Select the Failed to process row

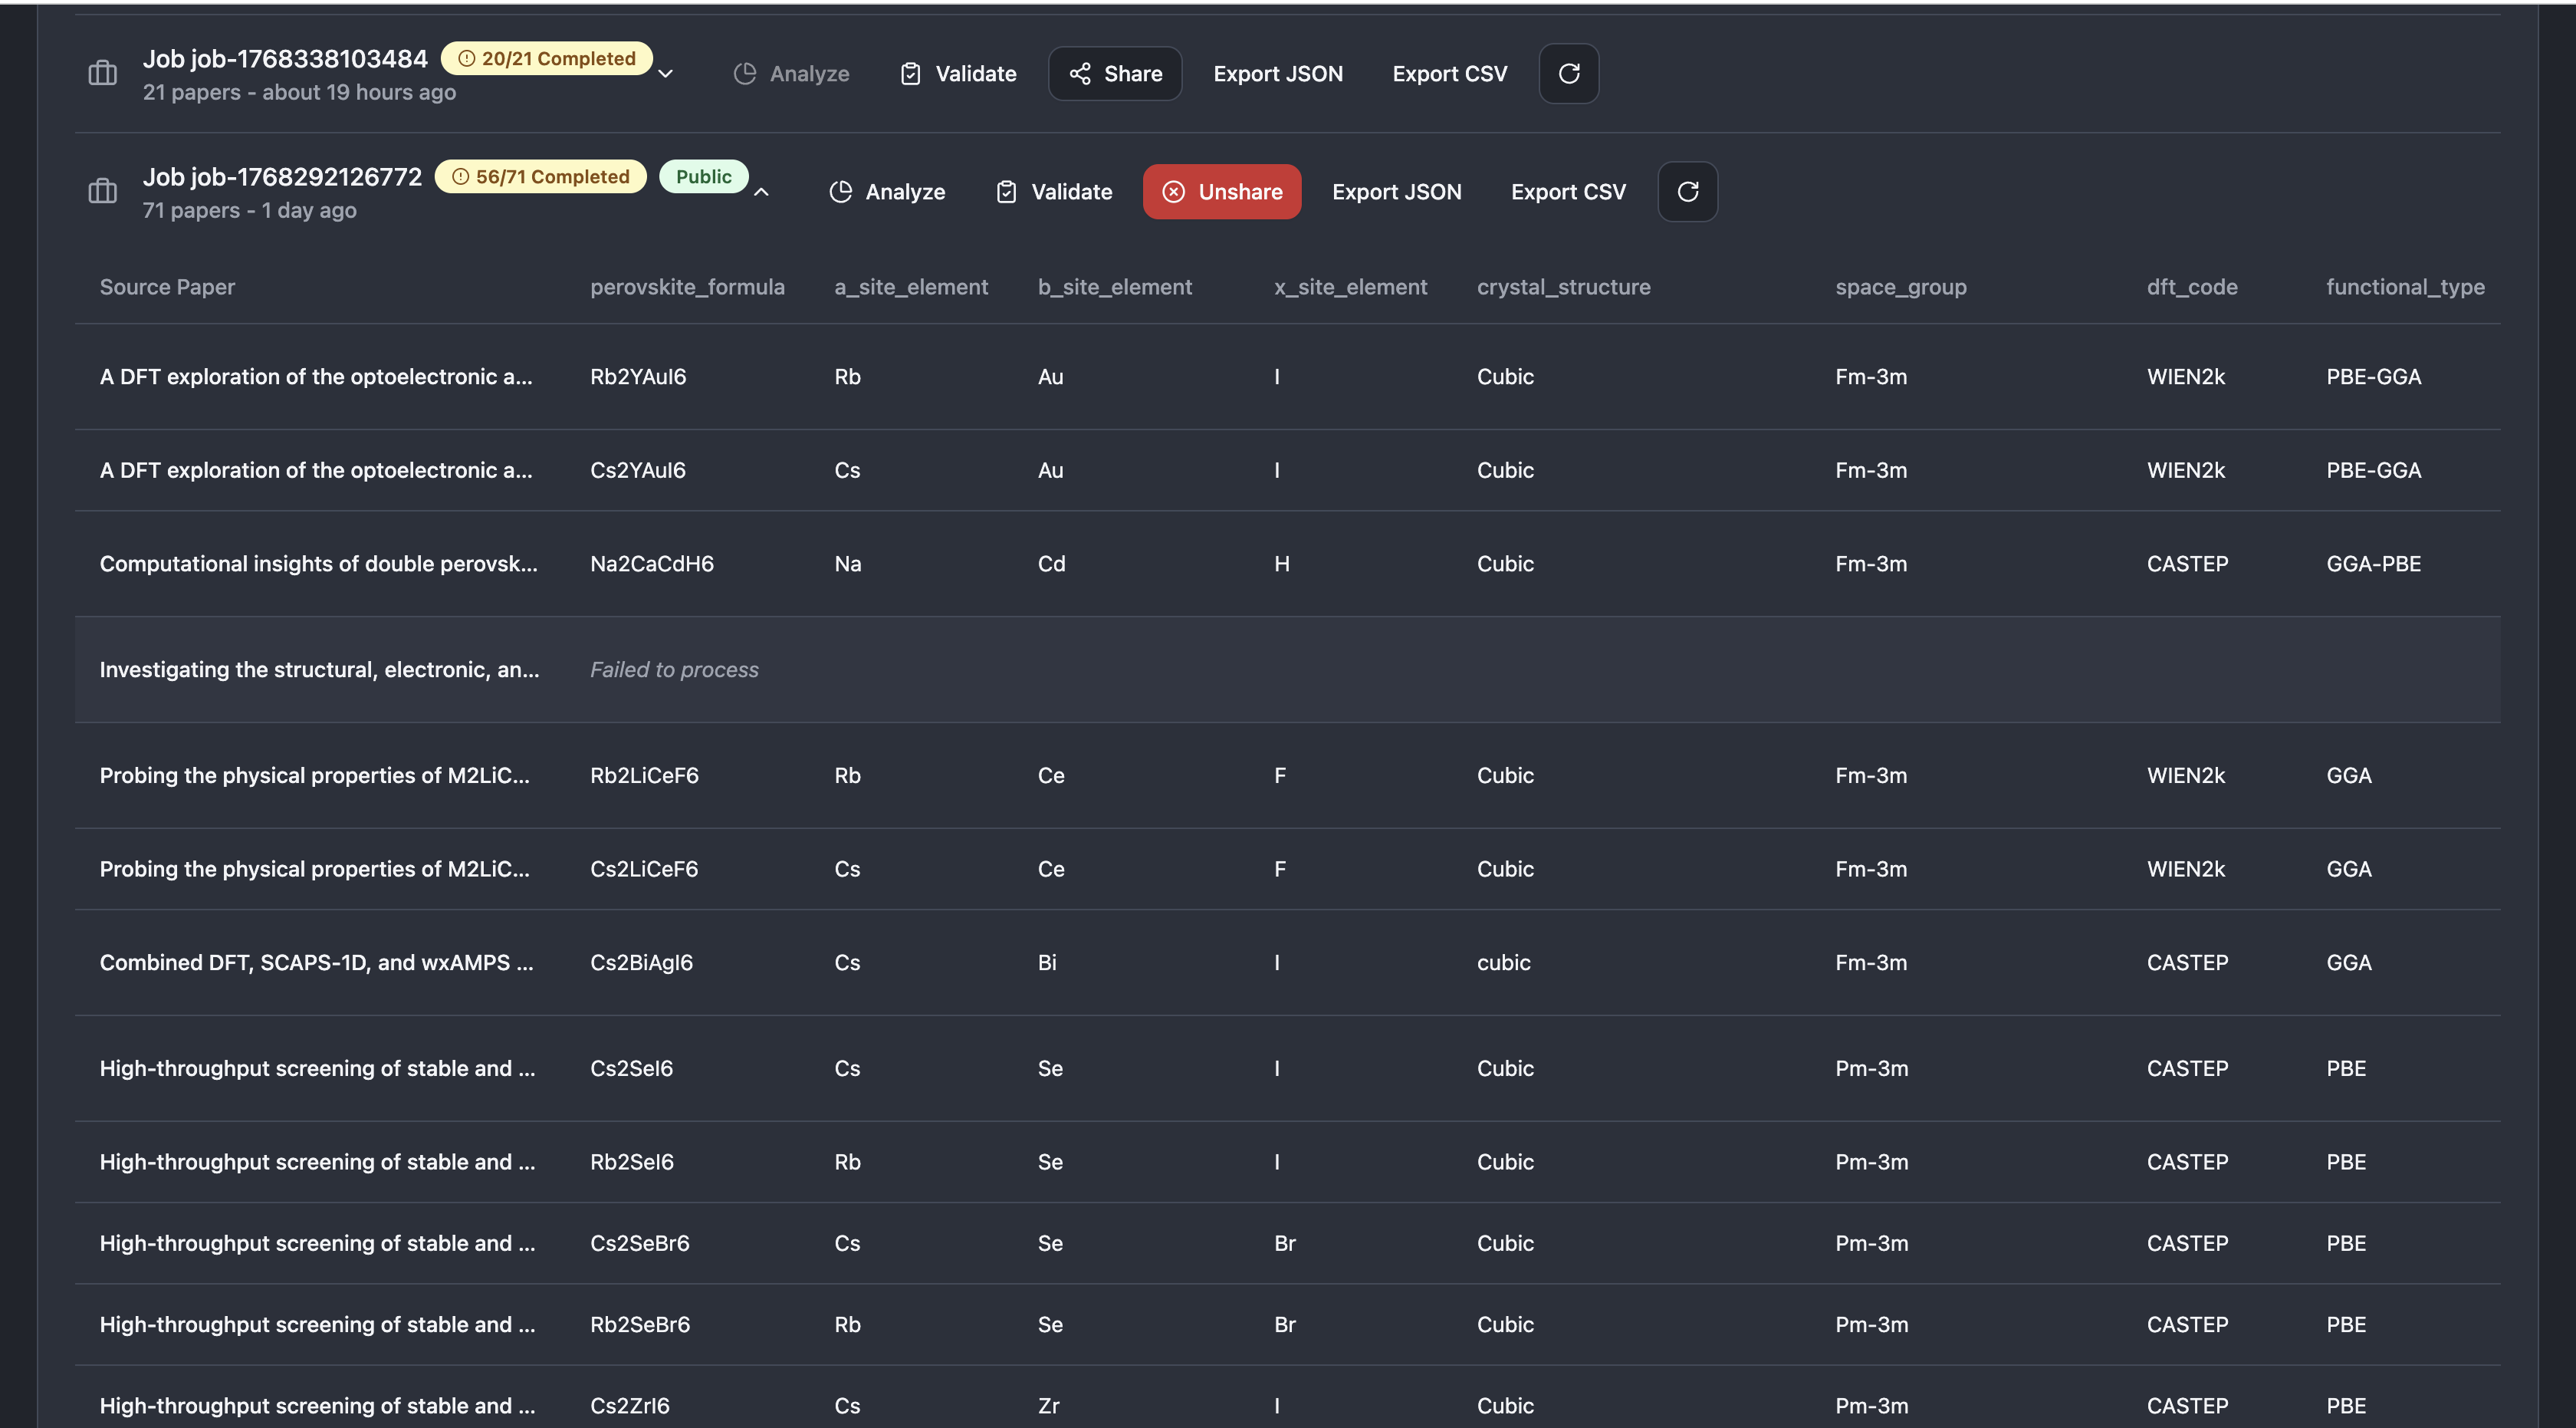tap(674, 669)
